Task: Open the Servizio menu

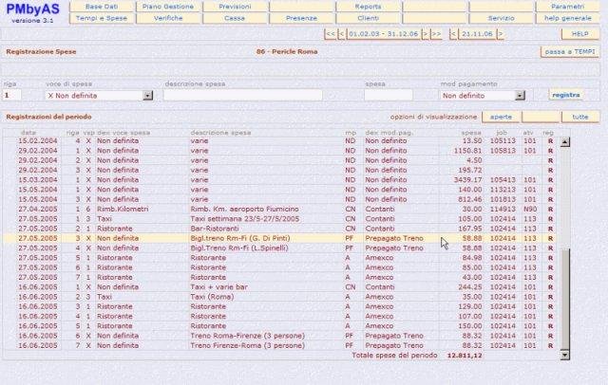Action: click(501, 18)
